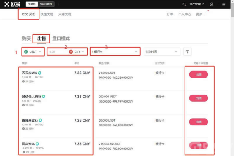Open the search magnifier icon
This screenshot has height=157, width=235.
click(x=184, y=4)
